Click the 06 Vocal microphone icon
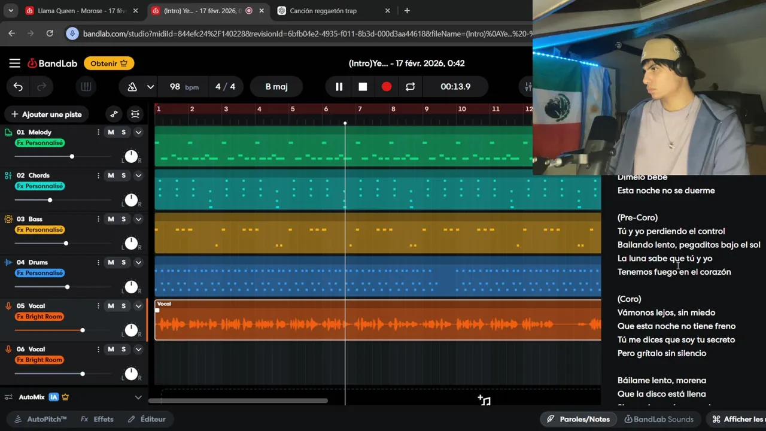 coord(8,349)
